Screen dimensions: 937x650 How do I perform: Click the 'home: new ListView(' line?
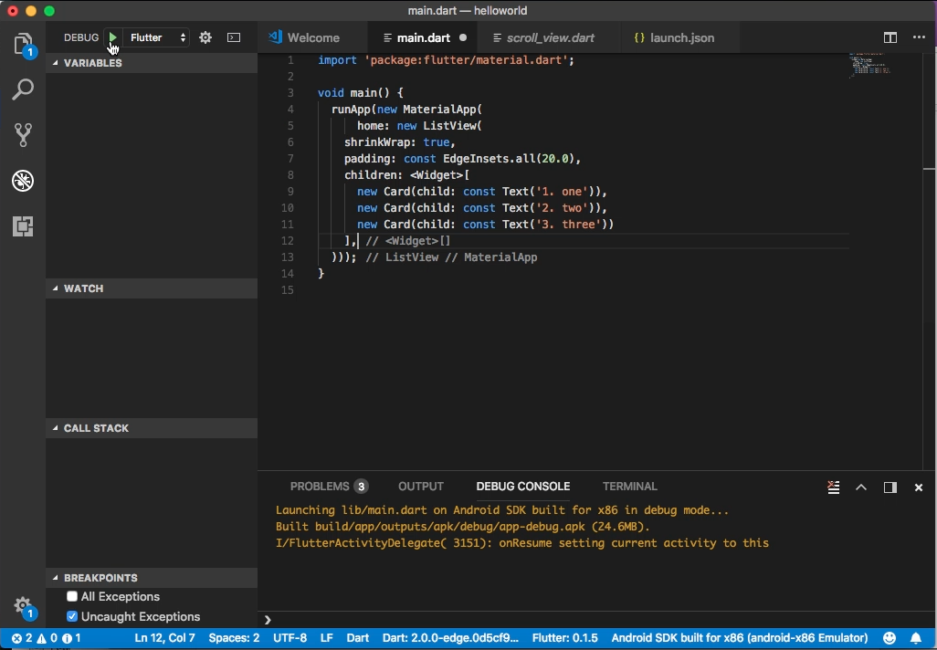pyautogui.click(x=419, y=125)
